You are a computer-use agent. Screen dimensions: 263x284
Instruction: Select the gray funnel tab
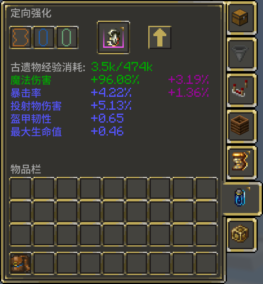point(241,54)
